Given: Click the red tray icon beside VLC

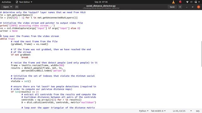Looking at the screenshot, I should [180, 2].
